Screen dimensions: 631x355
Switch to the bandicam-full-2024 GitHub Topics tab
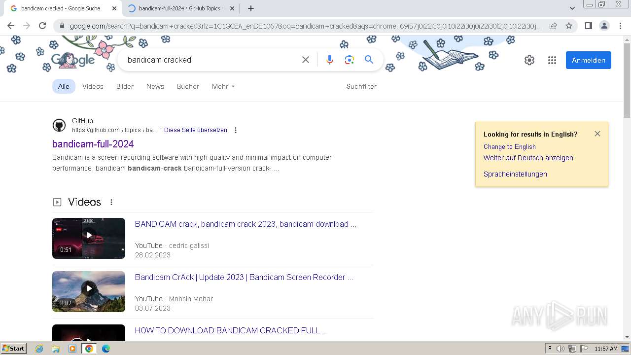tap(180, 8)
